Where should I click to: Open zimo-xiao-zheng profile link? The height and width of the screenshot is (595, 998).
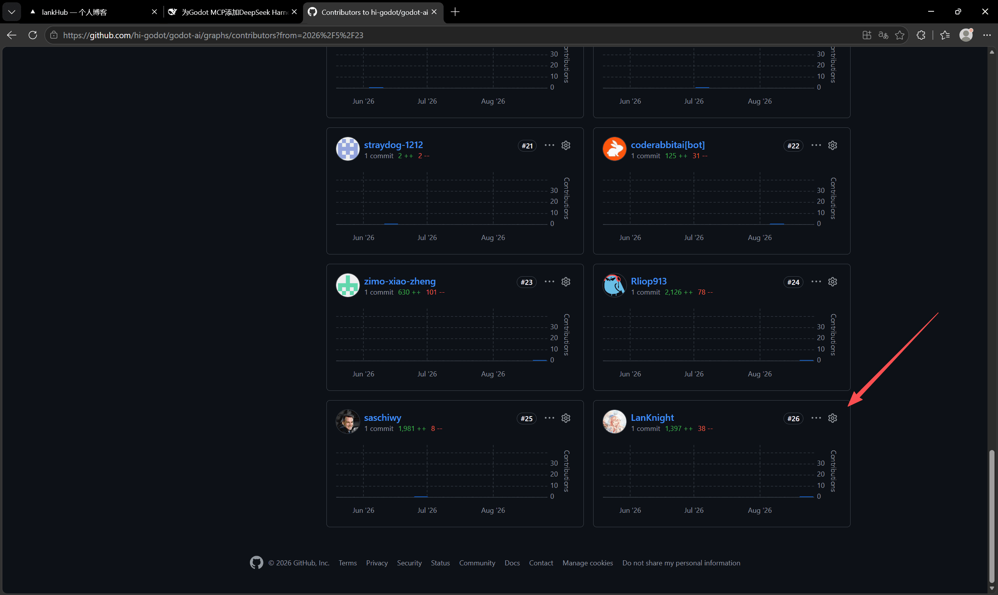pyautogui.click(x=400, y=281)
